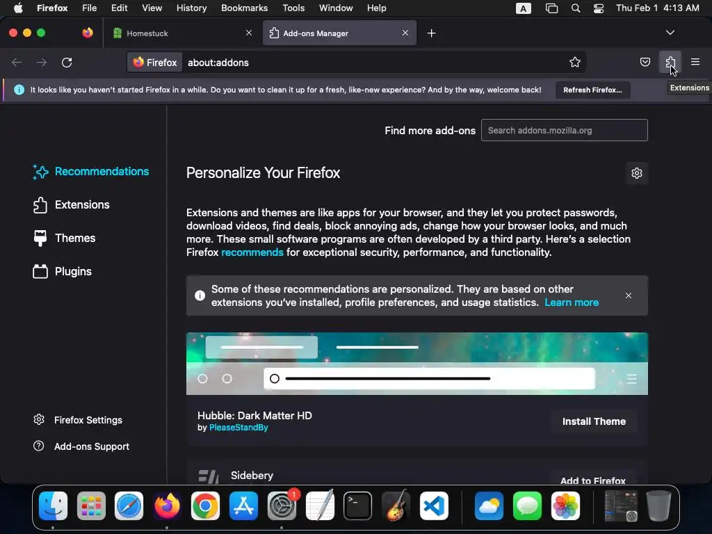This screenshot has width=712, height=534.
Task: Open the pinned Firefox tab icon
Action: point(88,33)
